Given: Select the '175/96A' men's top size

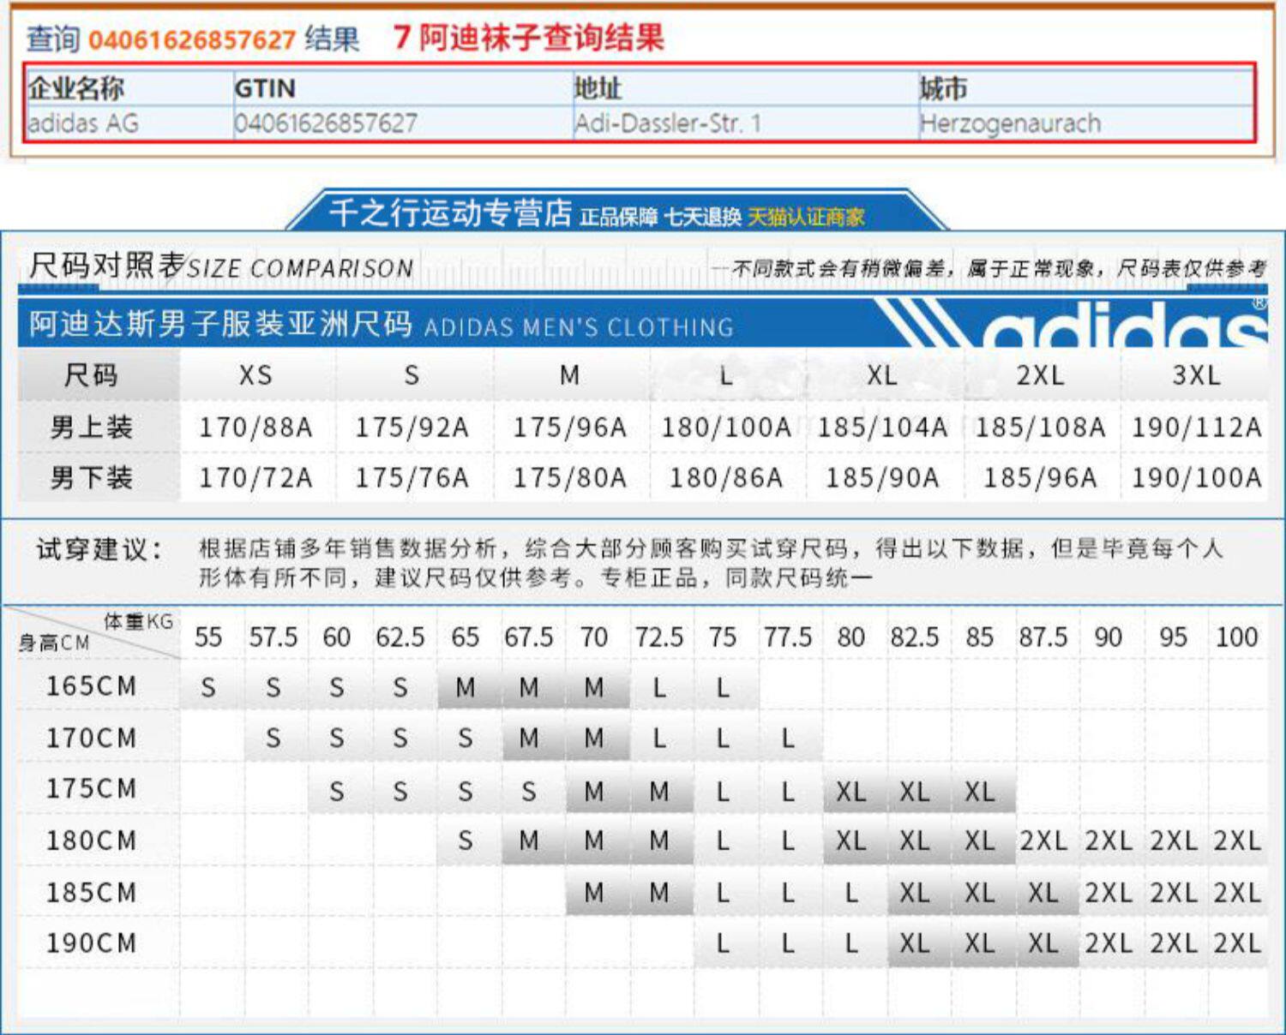Looking at the screenshot, I should click(x=569, y=427).
